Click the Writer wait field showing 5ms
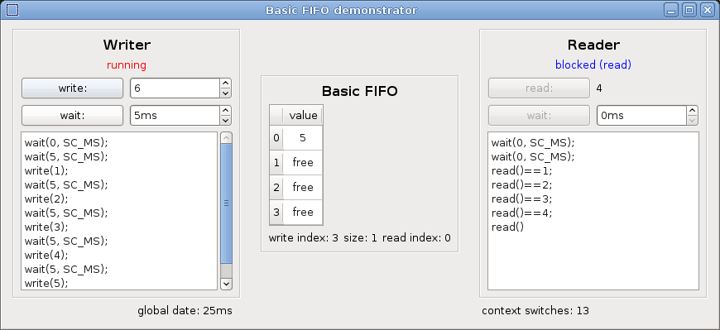Screen dimensions: 720x330 (175, 116)
